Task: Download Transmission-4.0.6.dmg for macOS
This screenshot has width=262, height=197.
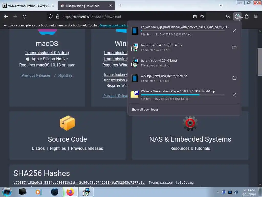Action: tap(47, 53)
